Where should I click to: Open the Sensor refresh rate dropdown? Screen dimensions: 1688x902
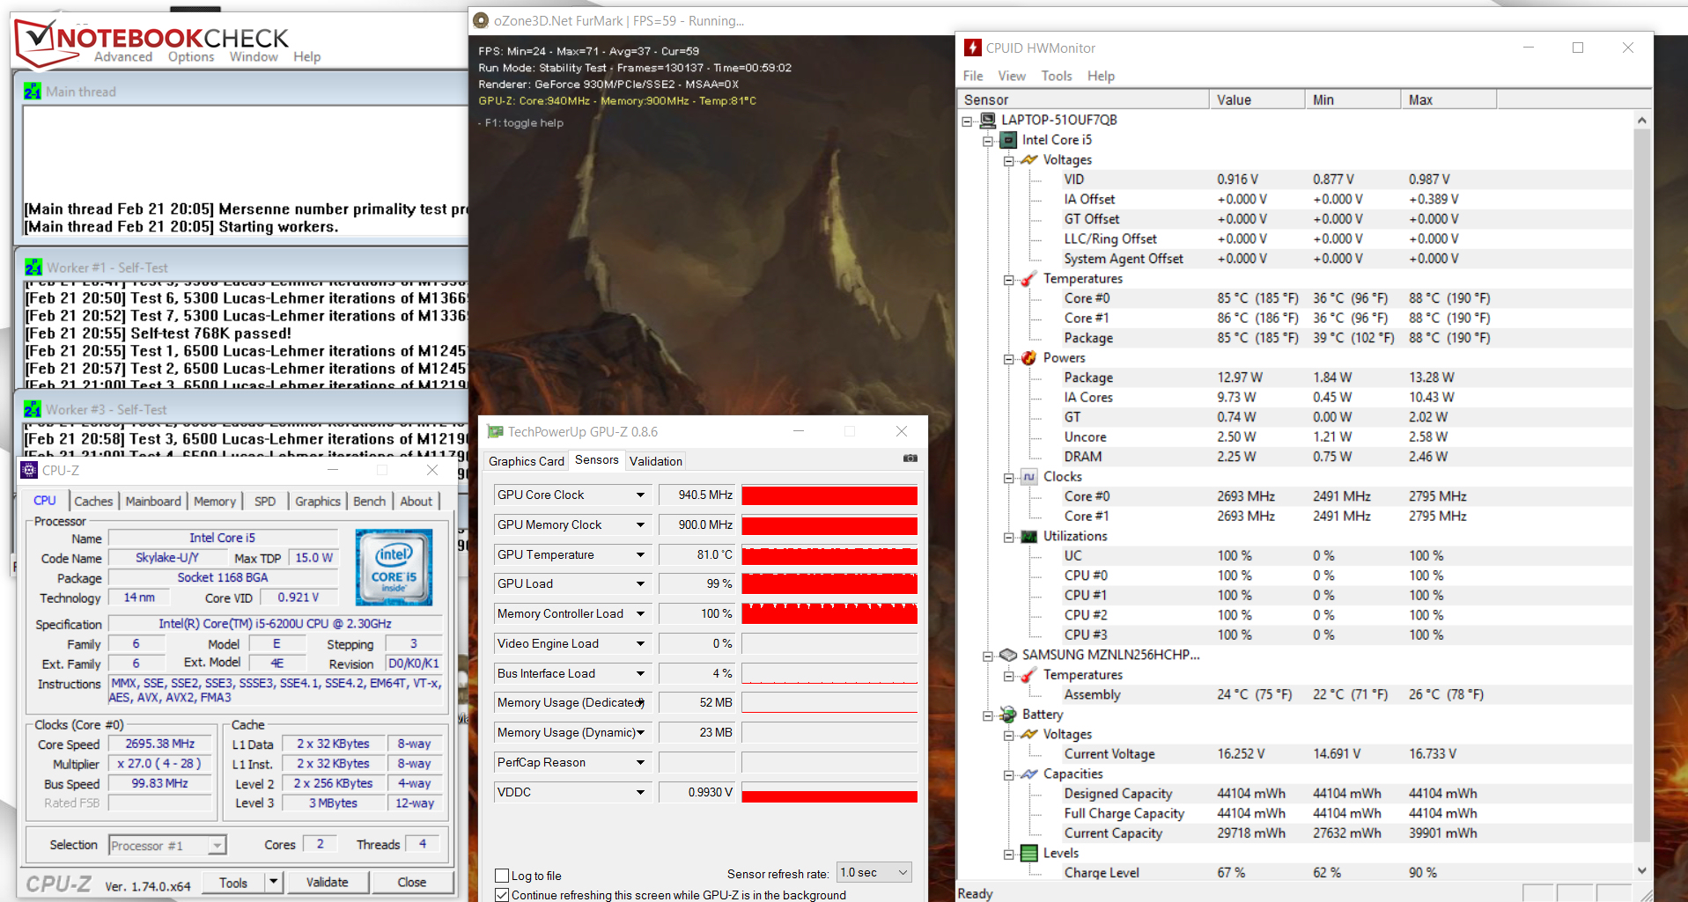pyautogui.click(x=873, y=872)
